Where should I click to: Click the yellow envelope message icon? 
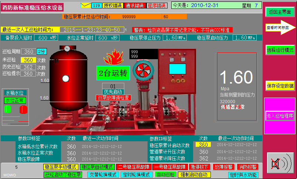85,5
